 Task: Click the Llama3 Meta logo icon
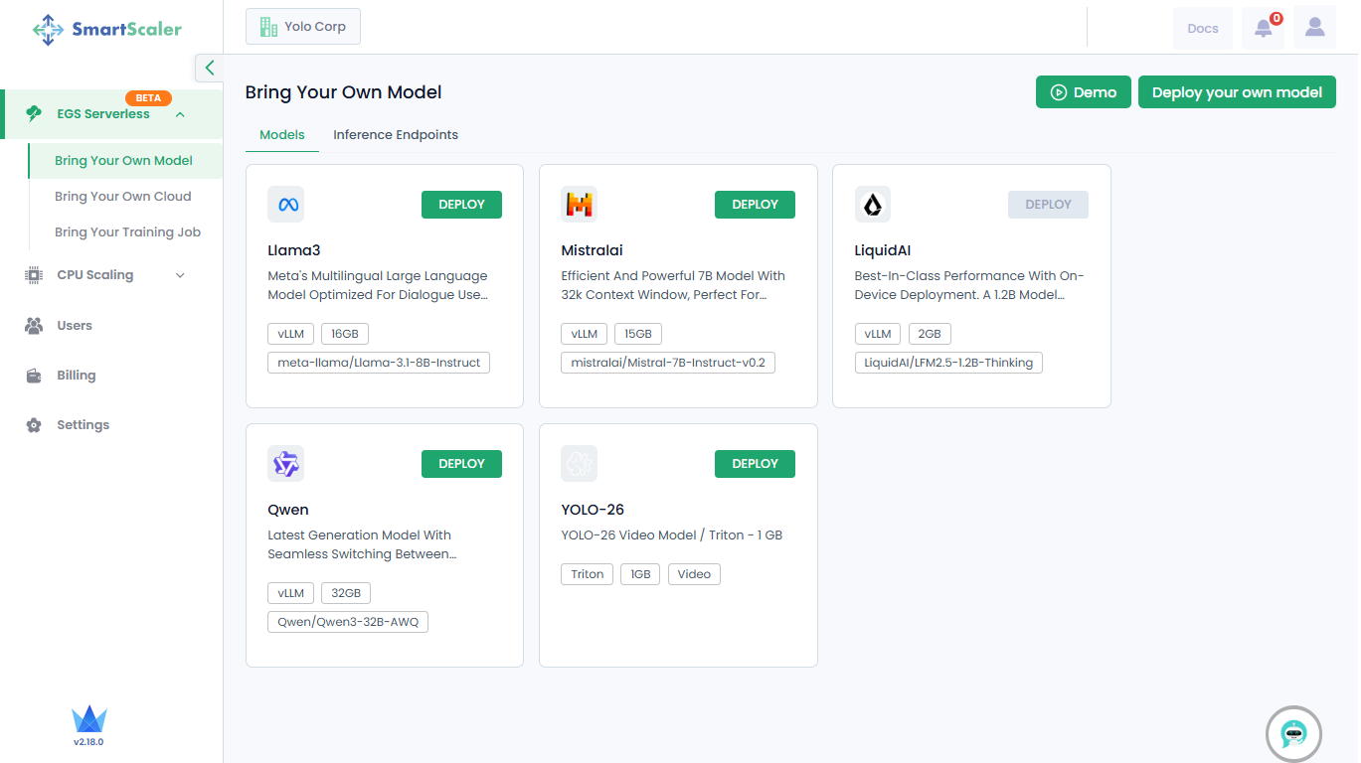(x=285, y=205)
